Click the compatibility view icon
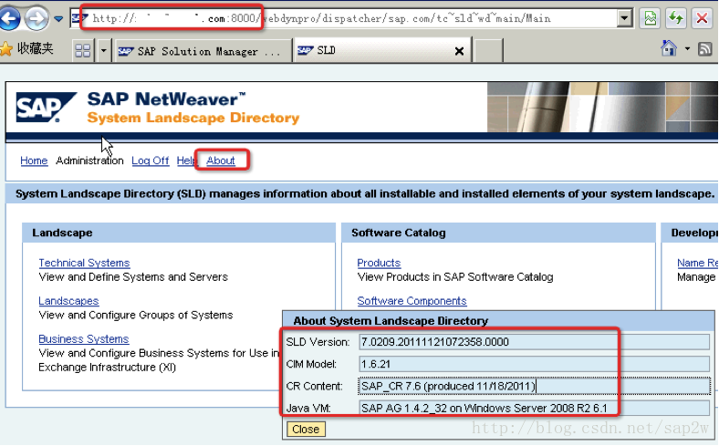 (x=650, y=19)
